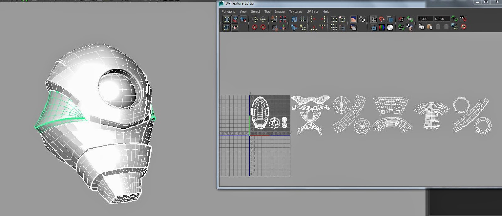Screen dimensions: 502x216
Task: Toggle display of the texture image
Action: 354,19
